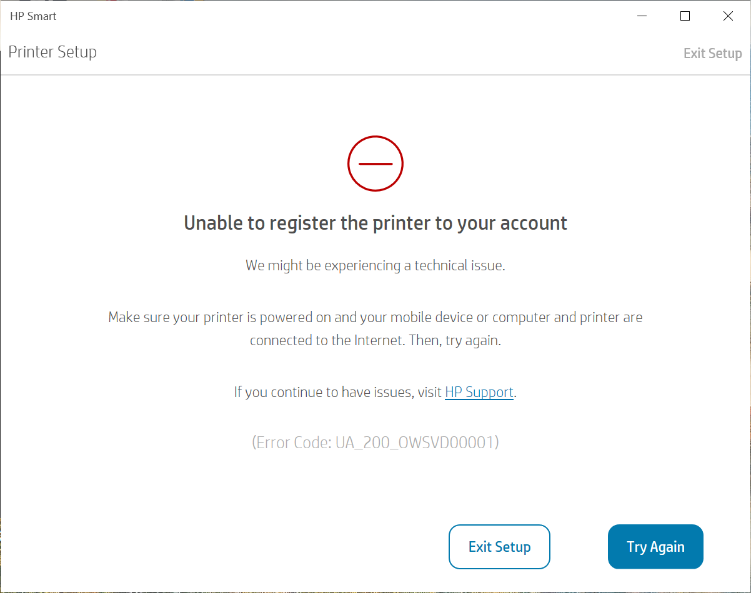Image resolution: width=751 pixels, height=593 pixels.
Task: Click the error code UA_200_OWSVD00001 text
Action: click(x=375, y=442)
